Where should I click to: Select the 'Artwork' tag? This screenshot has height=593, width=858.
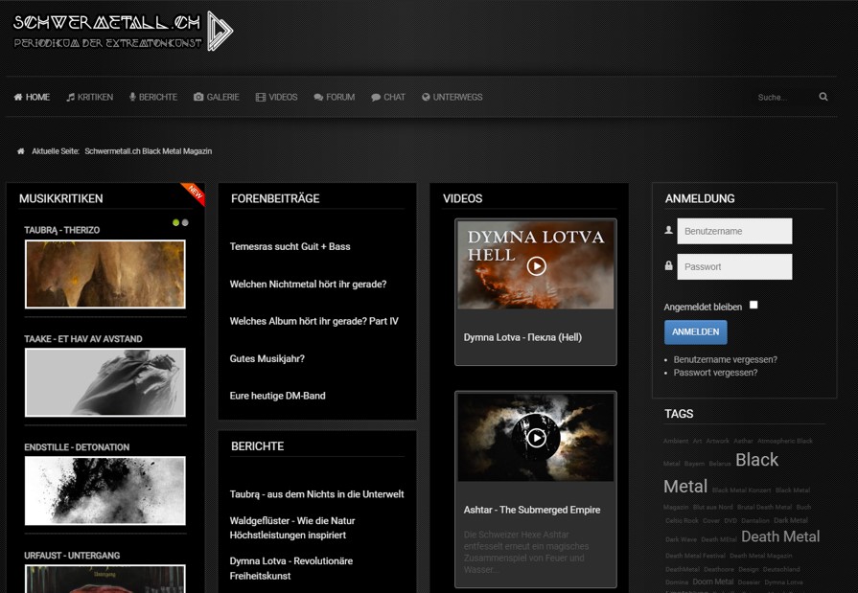click(x=717, y=441)
